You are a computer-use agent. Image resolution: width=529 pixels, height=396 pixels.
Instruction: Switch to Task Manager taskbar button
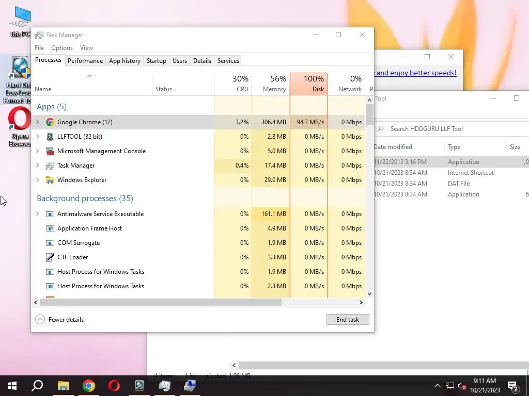click(x=165, y=386)
